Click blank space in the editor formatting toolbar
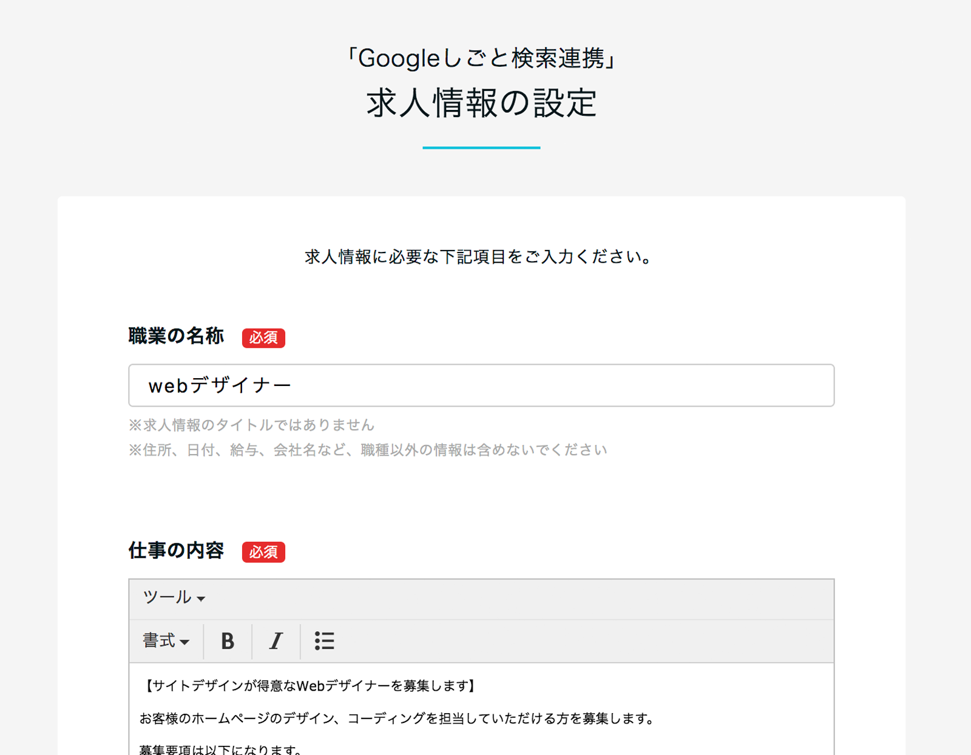 pyautogui.click(x=583, y=641)
